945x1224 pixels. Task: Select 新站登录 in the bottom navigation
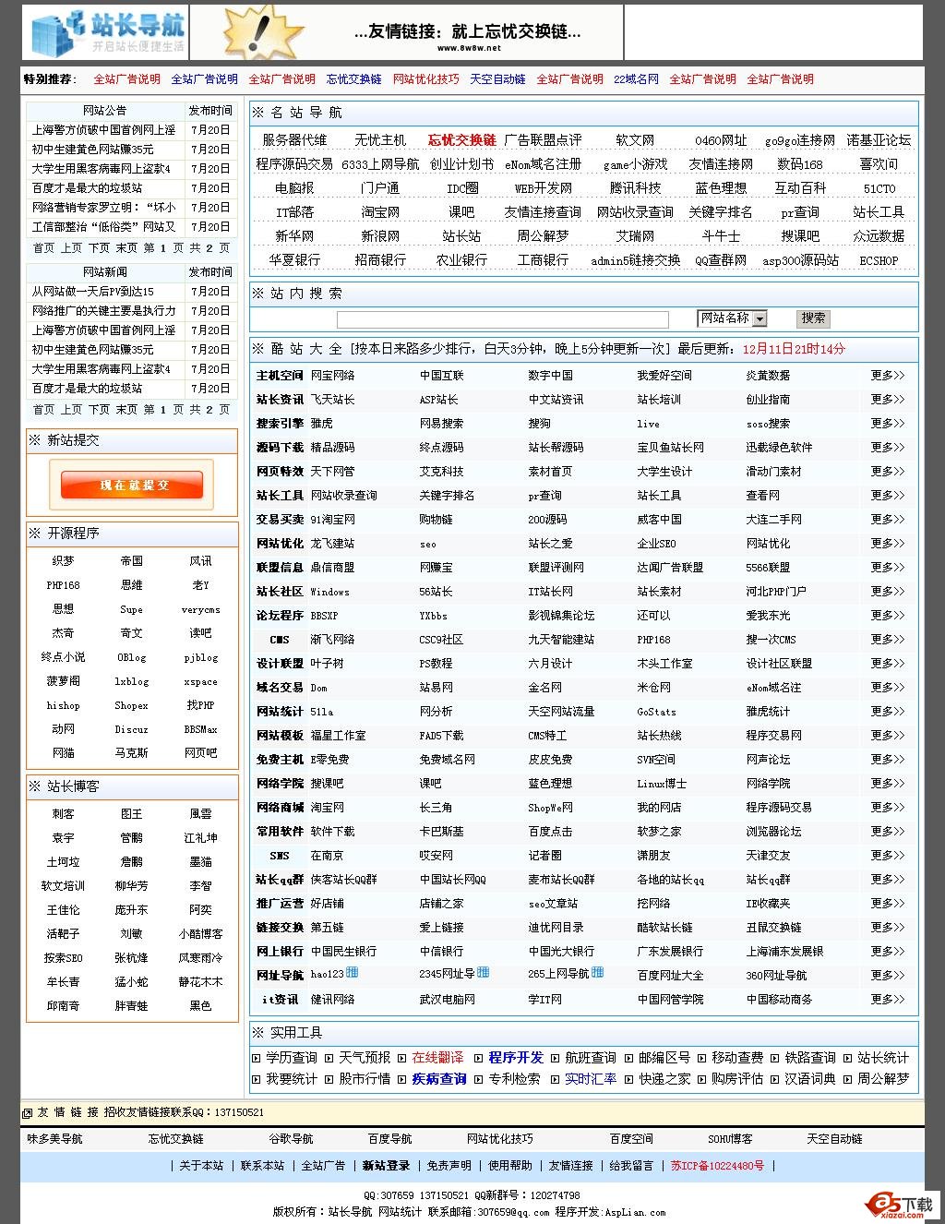click(387, 1165)
